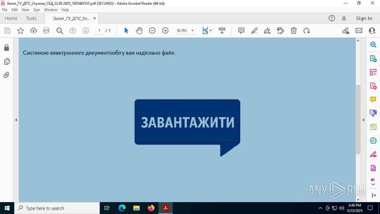Select the arrow selection tool

click(x=126, y=31)
